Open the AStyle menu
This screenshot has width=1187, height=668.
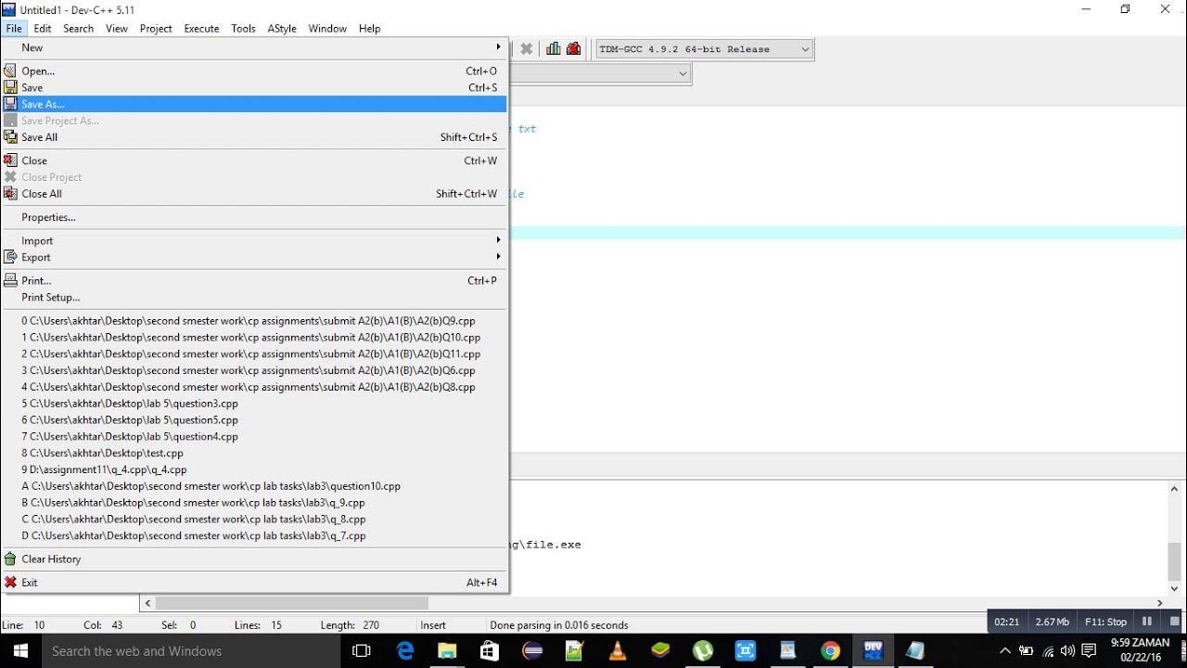282,29
